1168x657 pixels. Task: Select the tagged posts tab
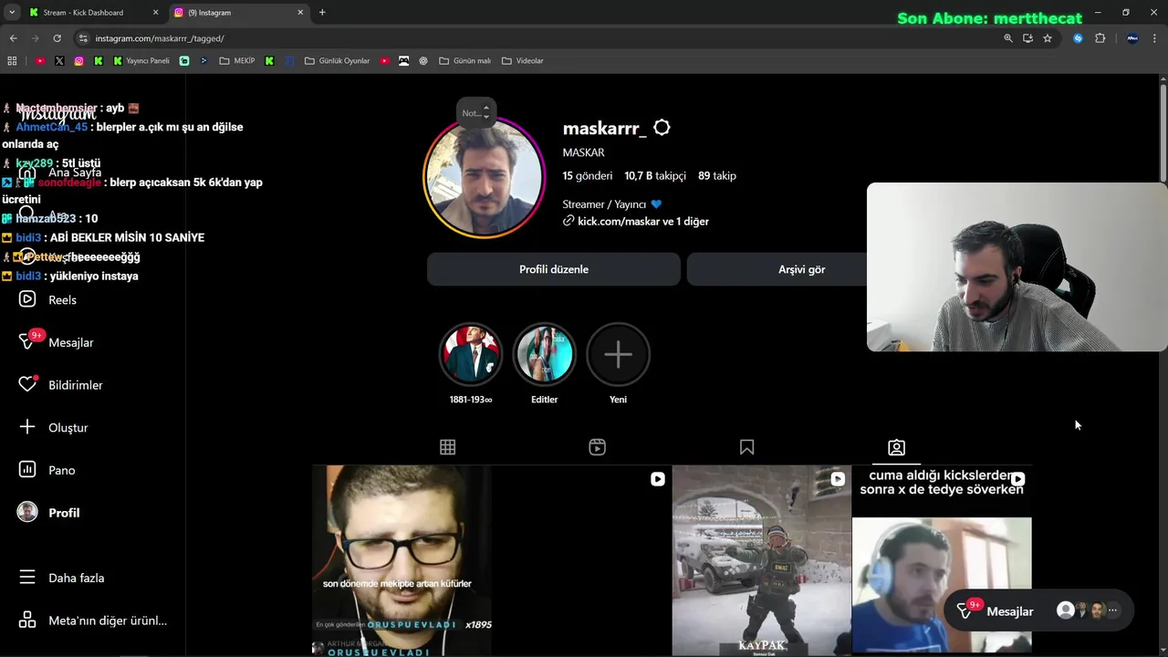click(x=896, y=447)
